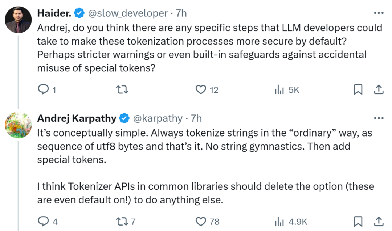
Task: Share Haider's tweet
Action: [379, 90]
